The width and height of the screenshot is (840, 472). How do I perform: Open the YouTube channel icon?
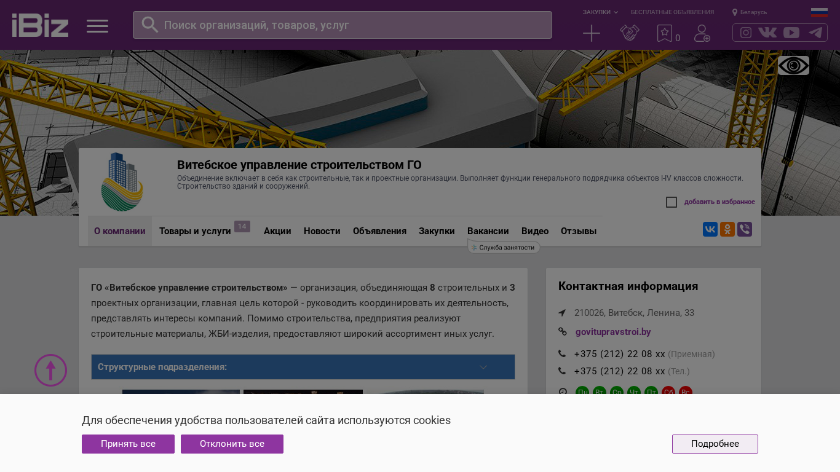click(791, 33)
